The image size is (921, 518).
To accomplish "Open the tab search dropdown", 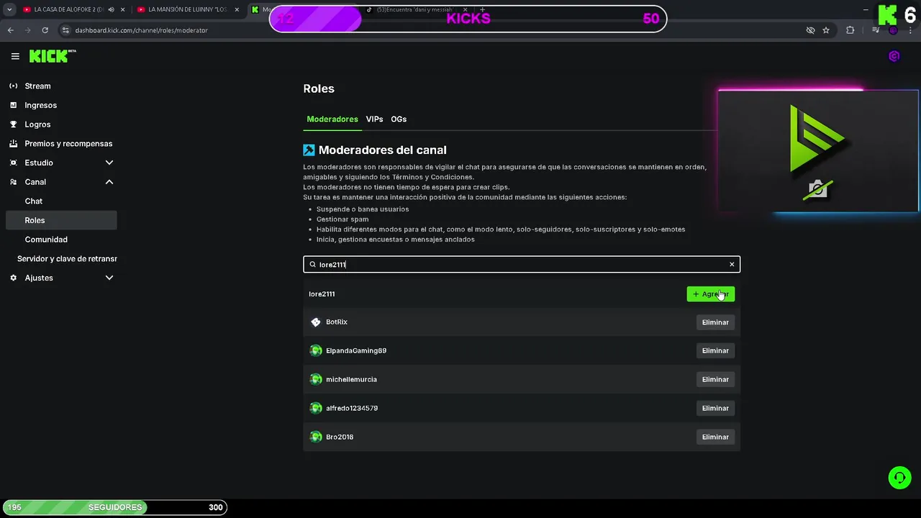I will coord(9,10).
